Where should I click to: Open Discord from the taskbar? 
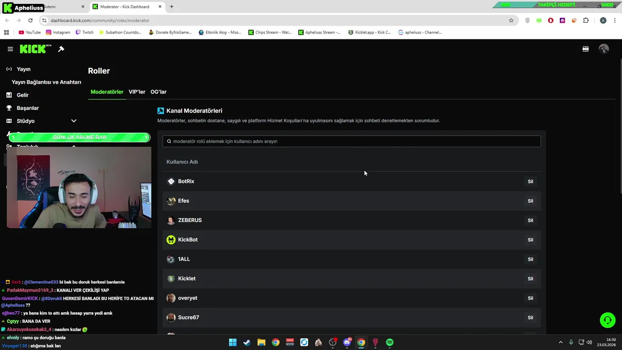pos(347,342)
